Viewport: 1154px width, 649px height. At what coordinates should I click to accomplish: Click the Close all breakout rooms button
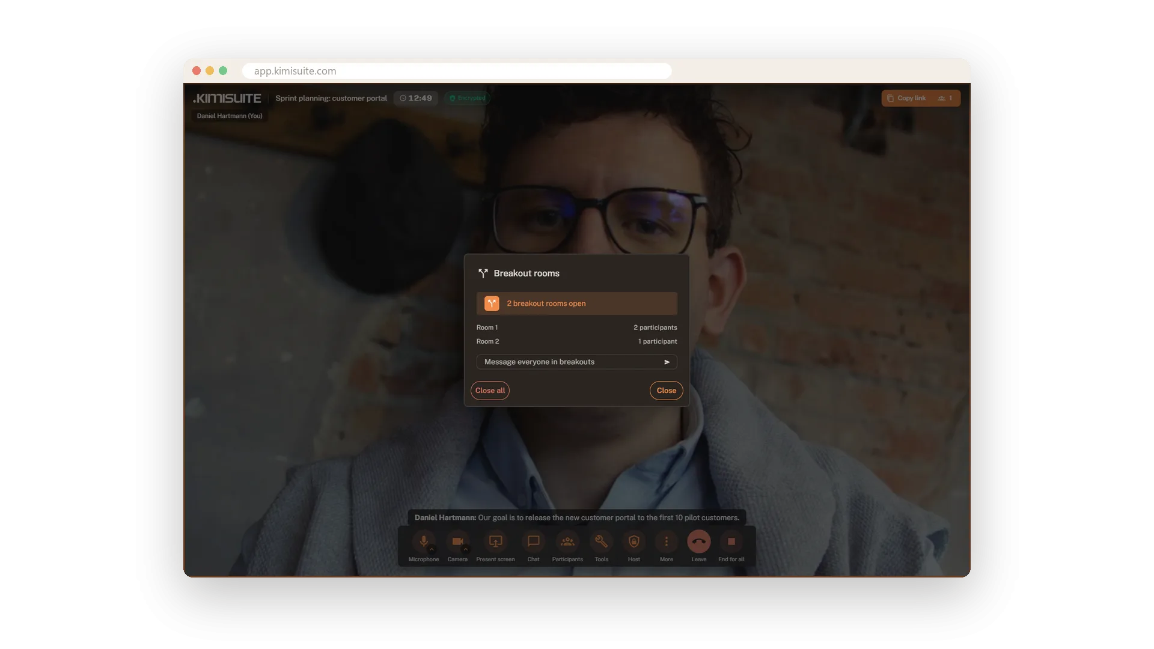click(x=490, y=391)
